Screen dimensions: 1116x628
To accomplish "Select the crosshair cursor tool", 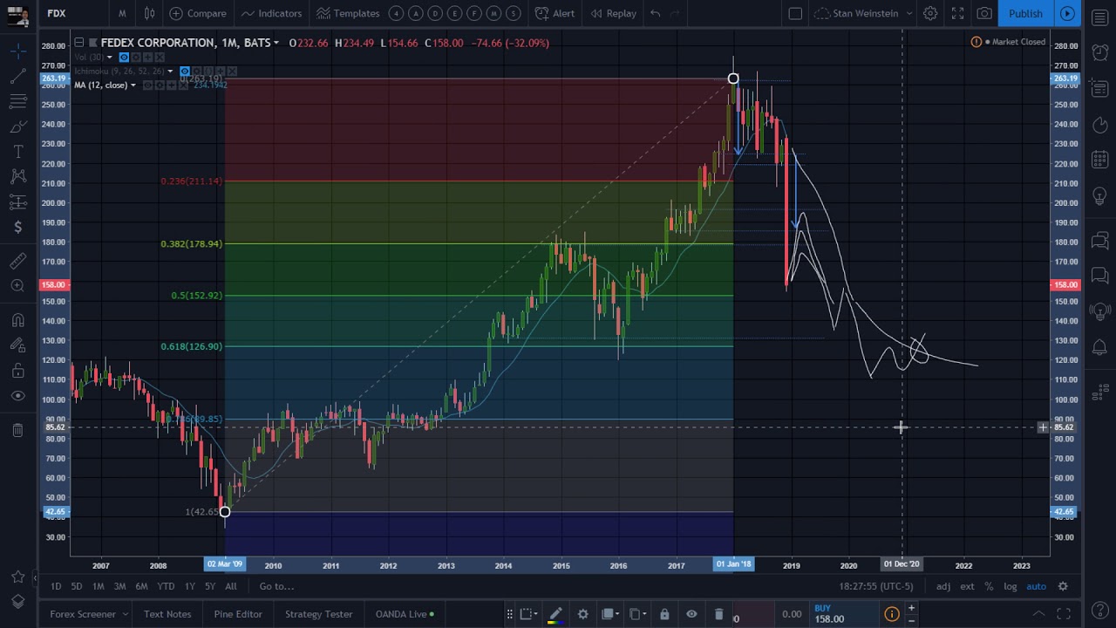I will (17, 52).
